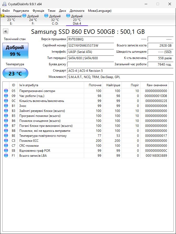Open the Диск menu
The height and width of the screenshot is (234, 176).
tap(62, 11)
